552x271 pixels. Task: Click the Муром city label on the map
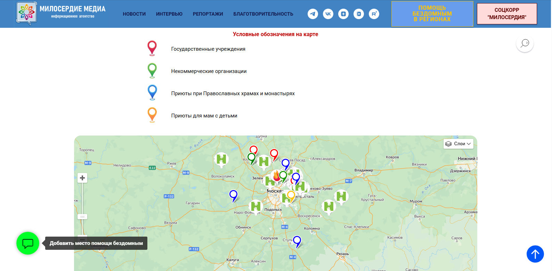pyautogui.click(x=416, y=201)
